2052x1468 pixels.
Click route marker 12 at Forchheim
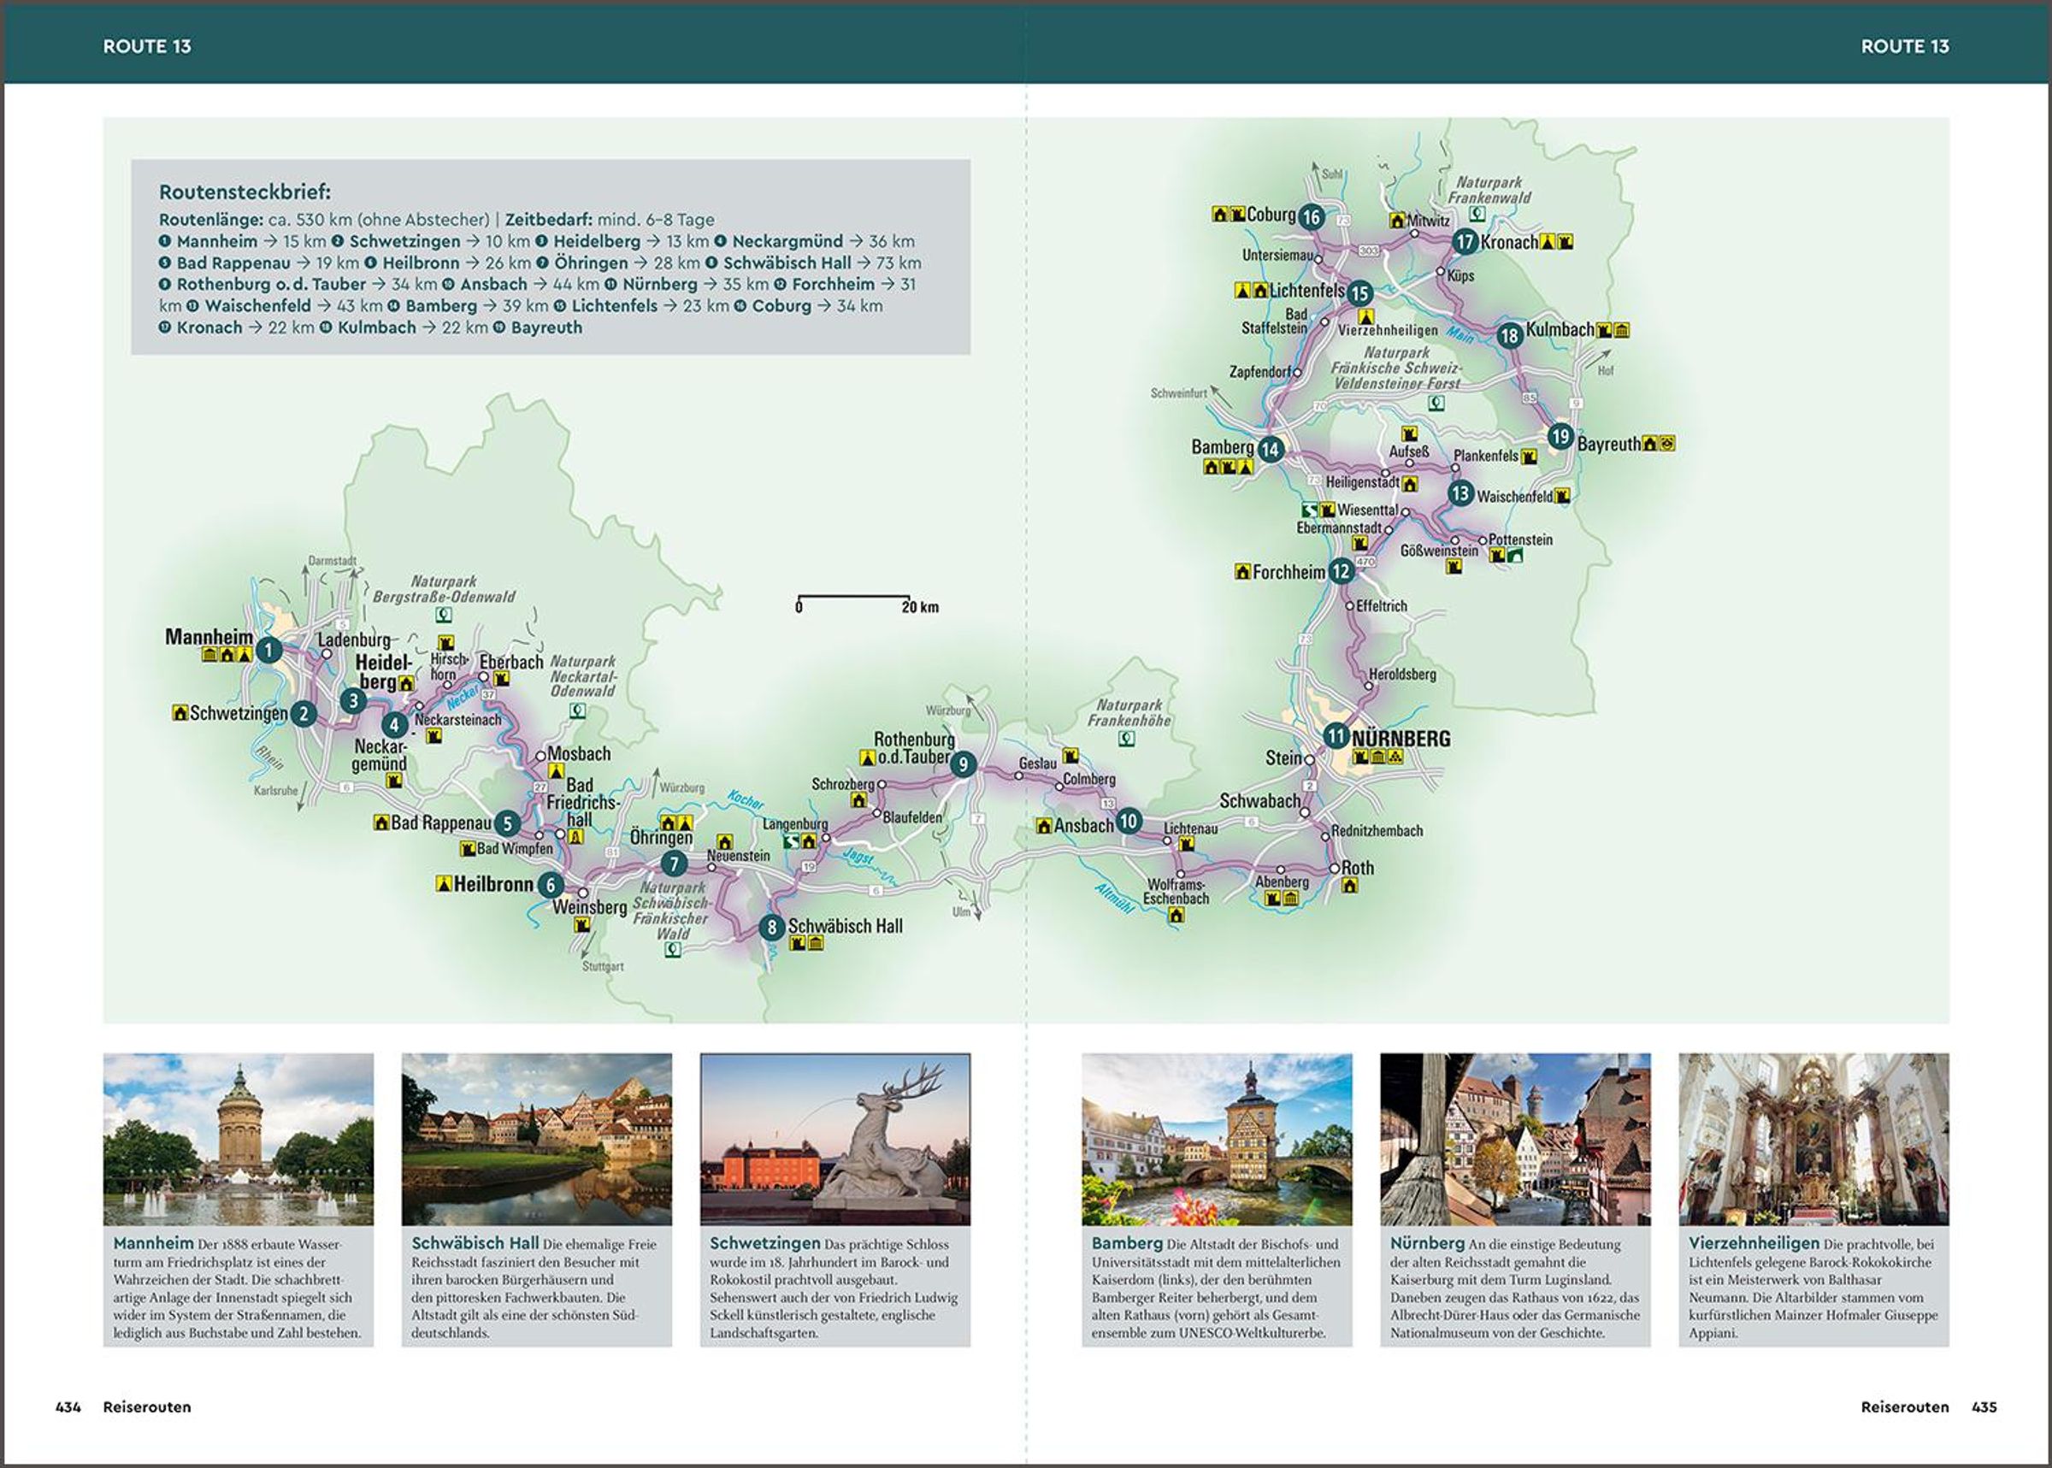point(1341,571)
